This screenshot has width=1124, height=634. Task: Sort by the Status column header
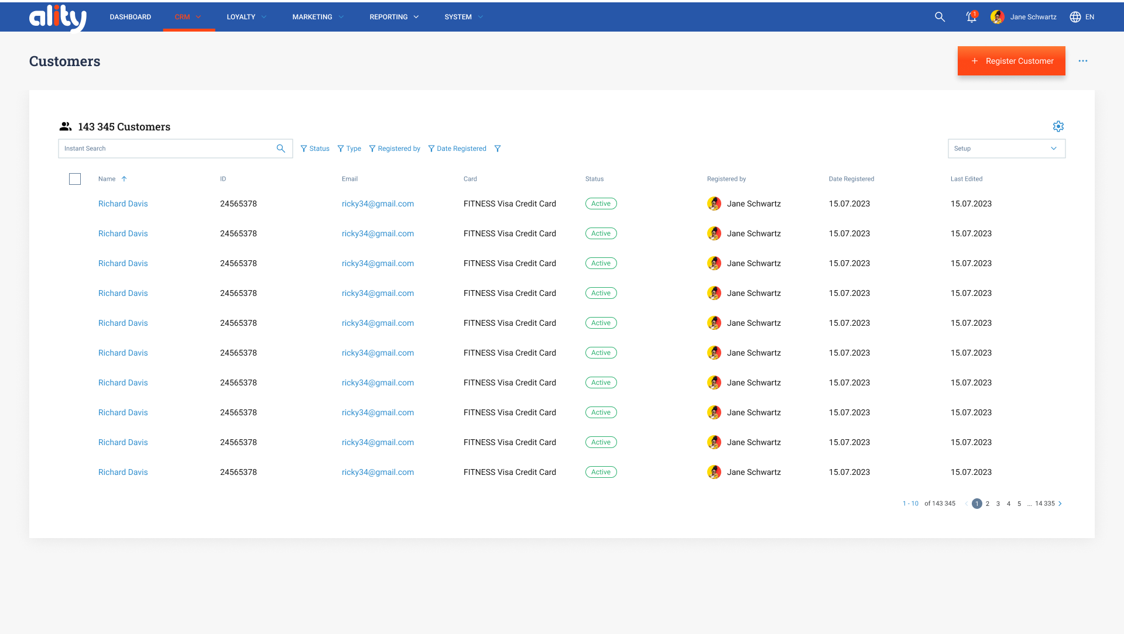594,179
